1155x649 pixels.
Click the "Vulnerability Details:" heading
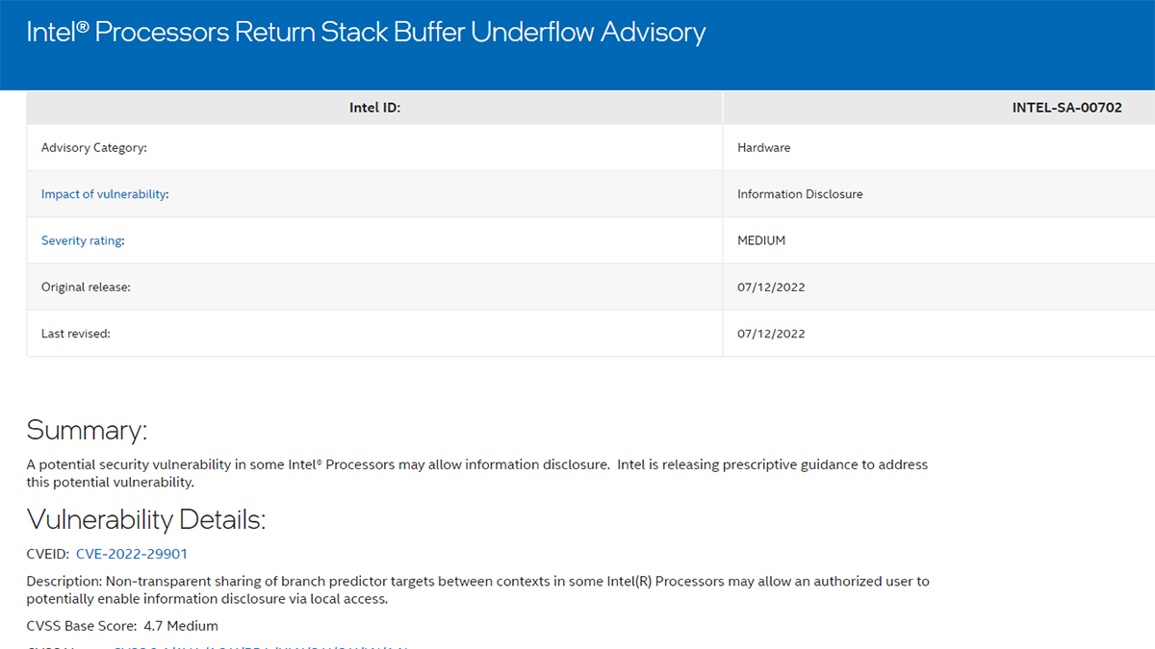145,520
